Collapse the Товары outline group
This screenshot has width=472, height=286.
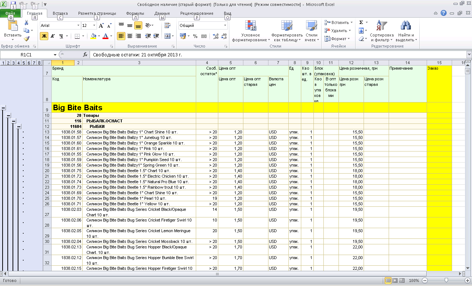pyautogui.click(x=8, y=115)
